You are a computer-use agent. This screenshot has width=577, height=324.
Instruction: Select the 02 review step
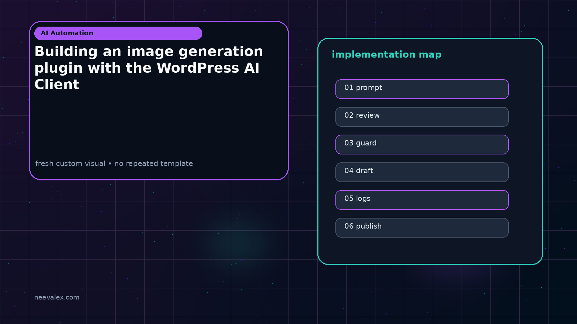[x=422, y=117]
